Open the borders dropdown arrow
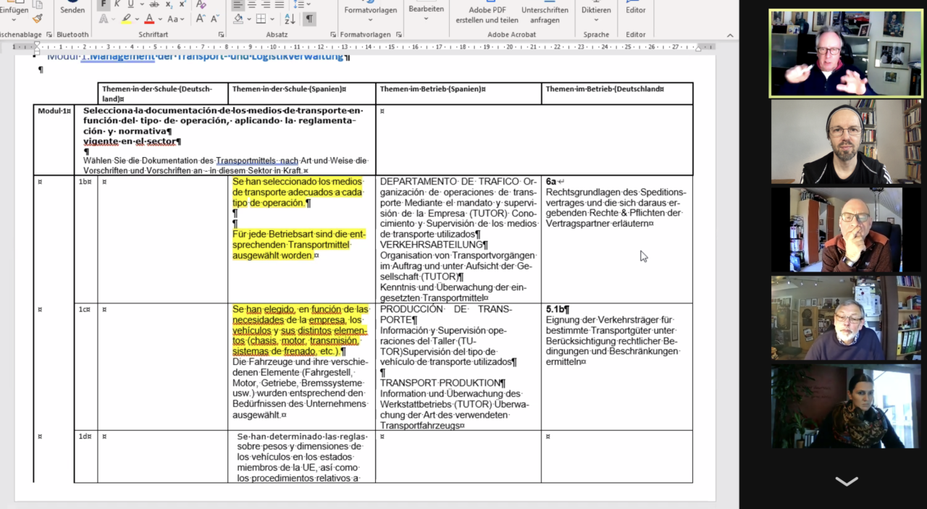 272,19
